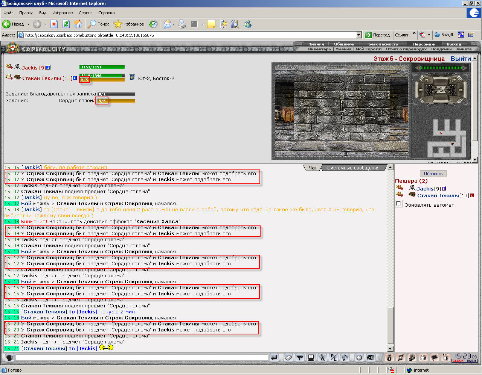Click the Благодарственная записка 0/1 progress bar
Screen dimensions: 482x375
(116, 94)
